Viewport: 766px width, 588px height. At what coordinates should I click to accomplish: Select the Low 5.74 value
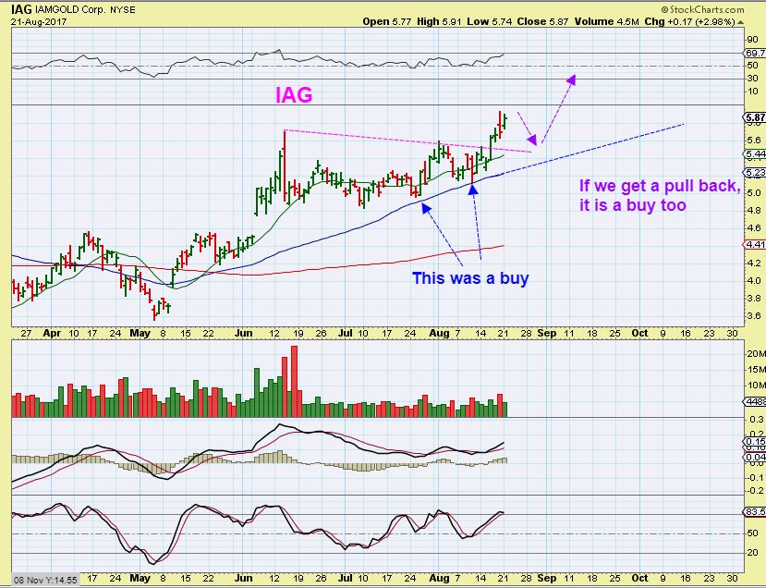490,21
